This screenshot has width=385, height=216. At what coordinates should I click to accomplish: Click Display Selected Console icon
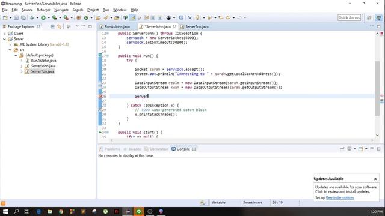pos(350,149)
